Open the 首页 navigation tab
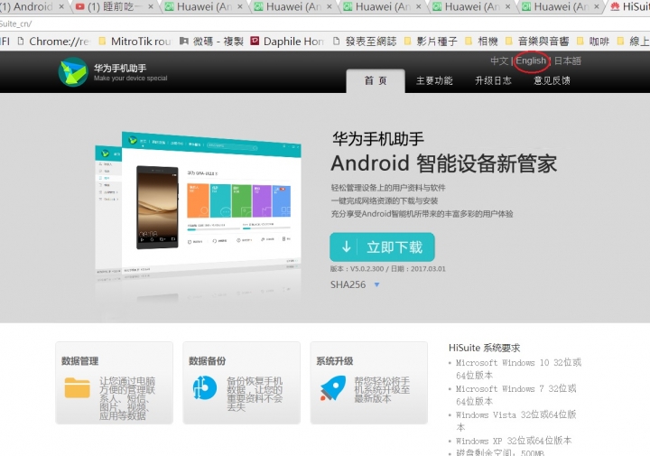Viewport: 650px width, 456px height. (x=376, y=81)
